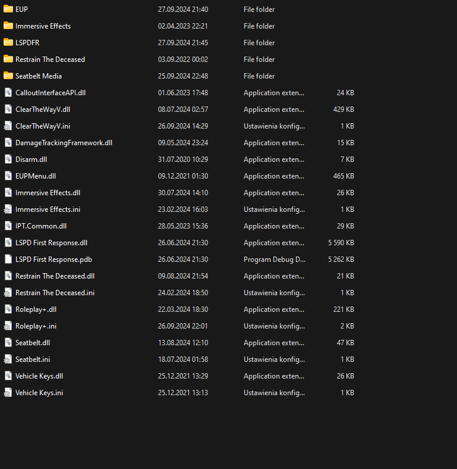Click the IPT.Common.dll file icon

pyautogui.click(x=8, y=226)
